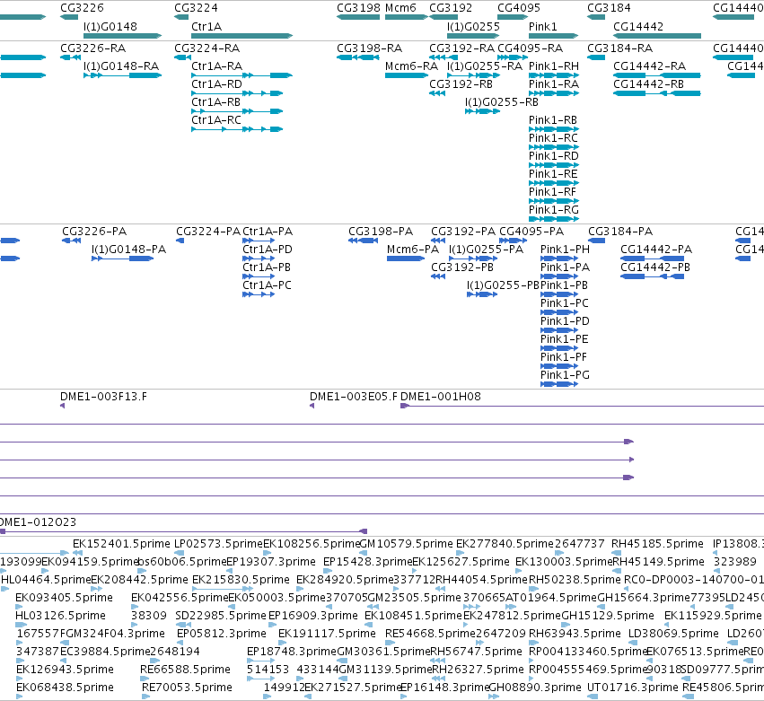Select protein CG3198-PA

(x=381, y=231)
